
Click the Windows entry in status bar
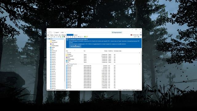[133, 90]
